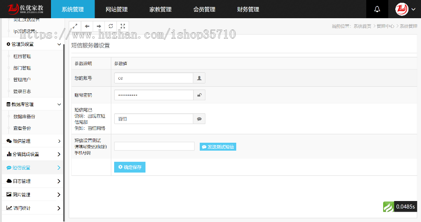Click the notification bell icon
This screenshot has width=421, height=222.
(x=377, y=9)
